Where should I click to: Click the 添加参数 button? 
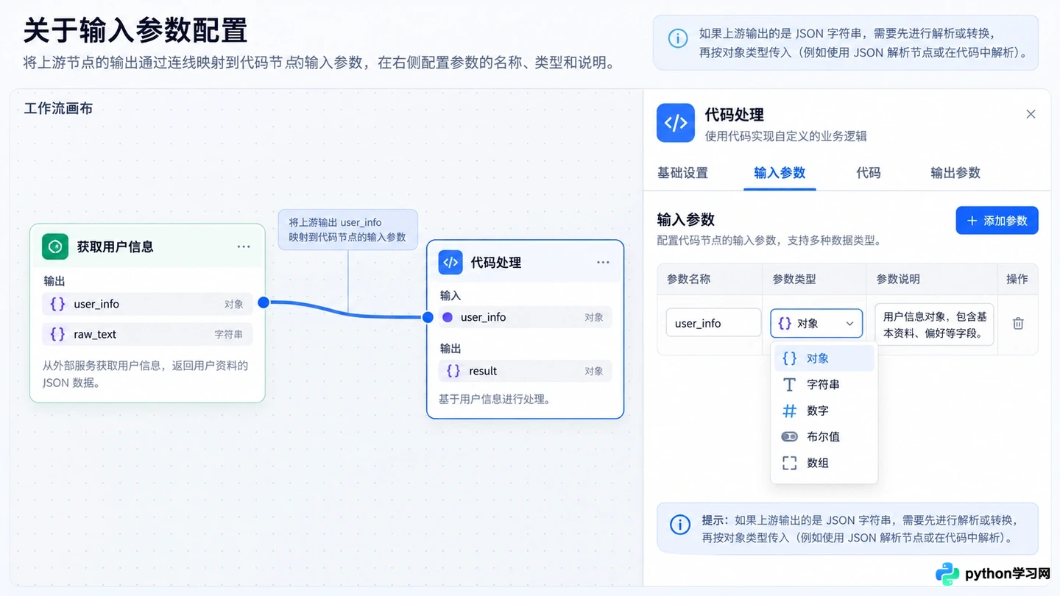pyautogui.click(x=997, y=221)
